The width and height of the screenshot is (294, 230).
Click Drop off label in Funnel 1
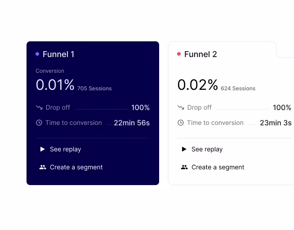point(58,107)
